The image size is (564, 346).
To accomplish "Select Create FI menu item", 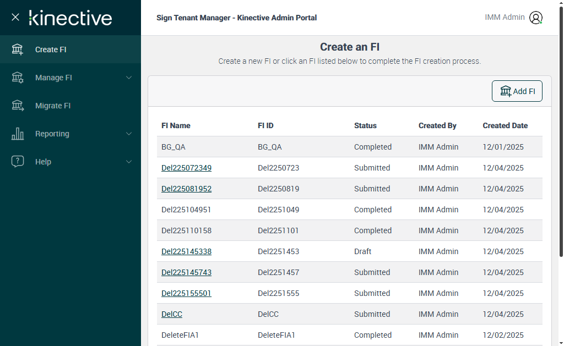I will coord(51,50).
